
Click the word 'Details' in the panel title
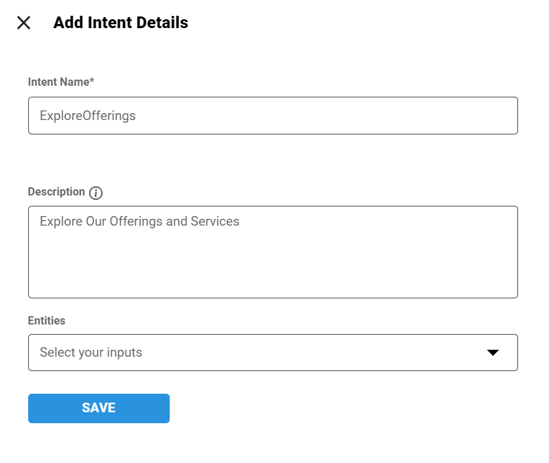pos(162,23)
